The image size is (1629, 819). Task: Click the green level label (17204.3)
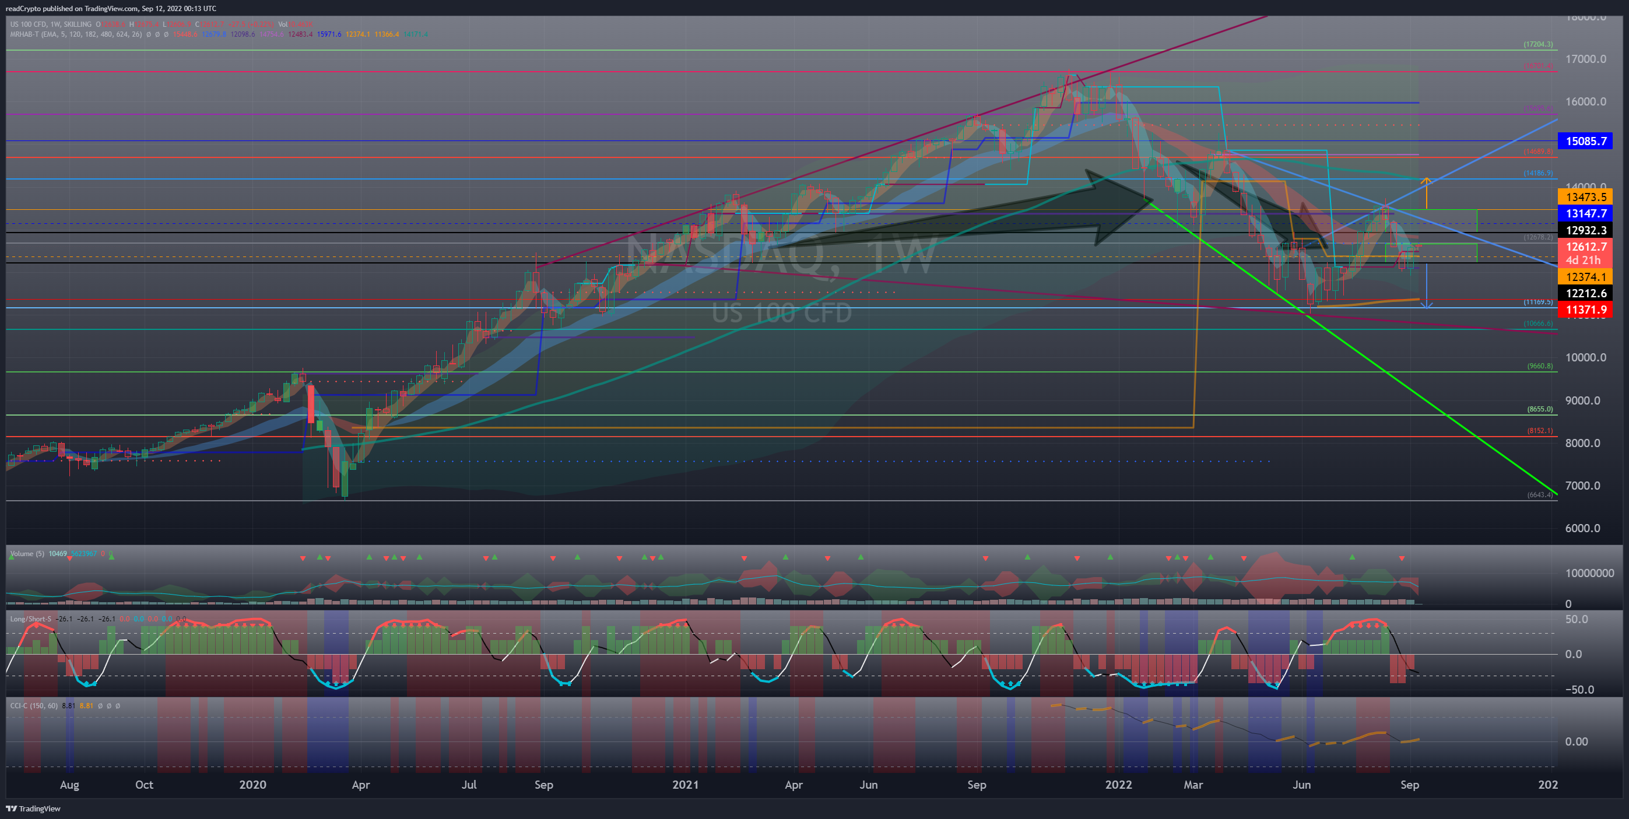[1538, 44]
